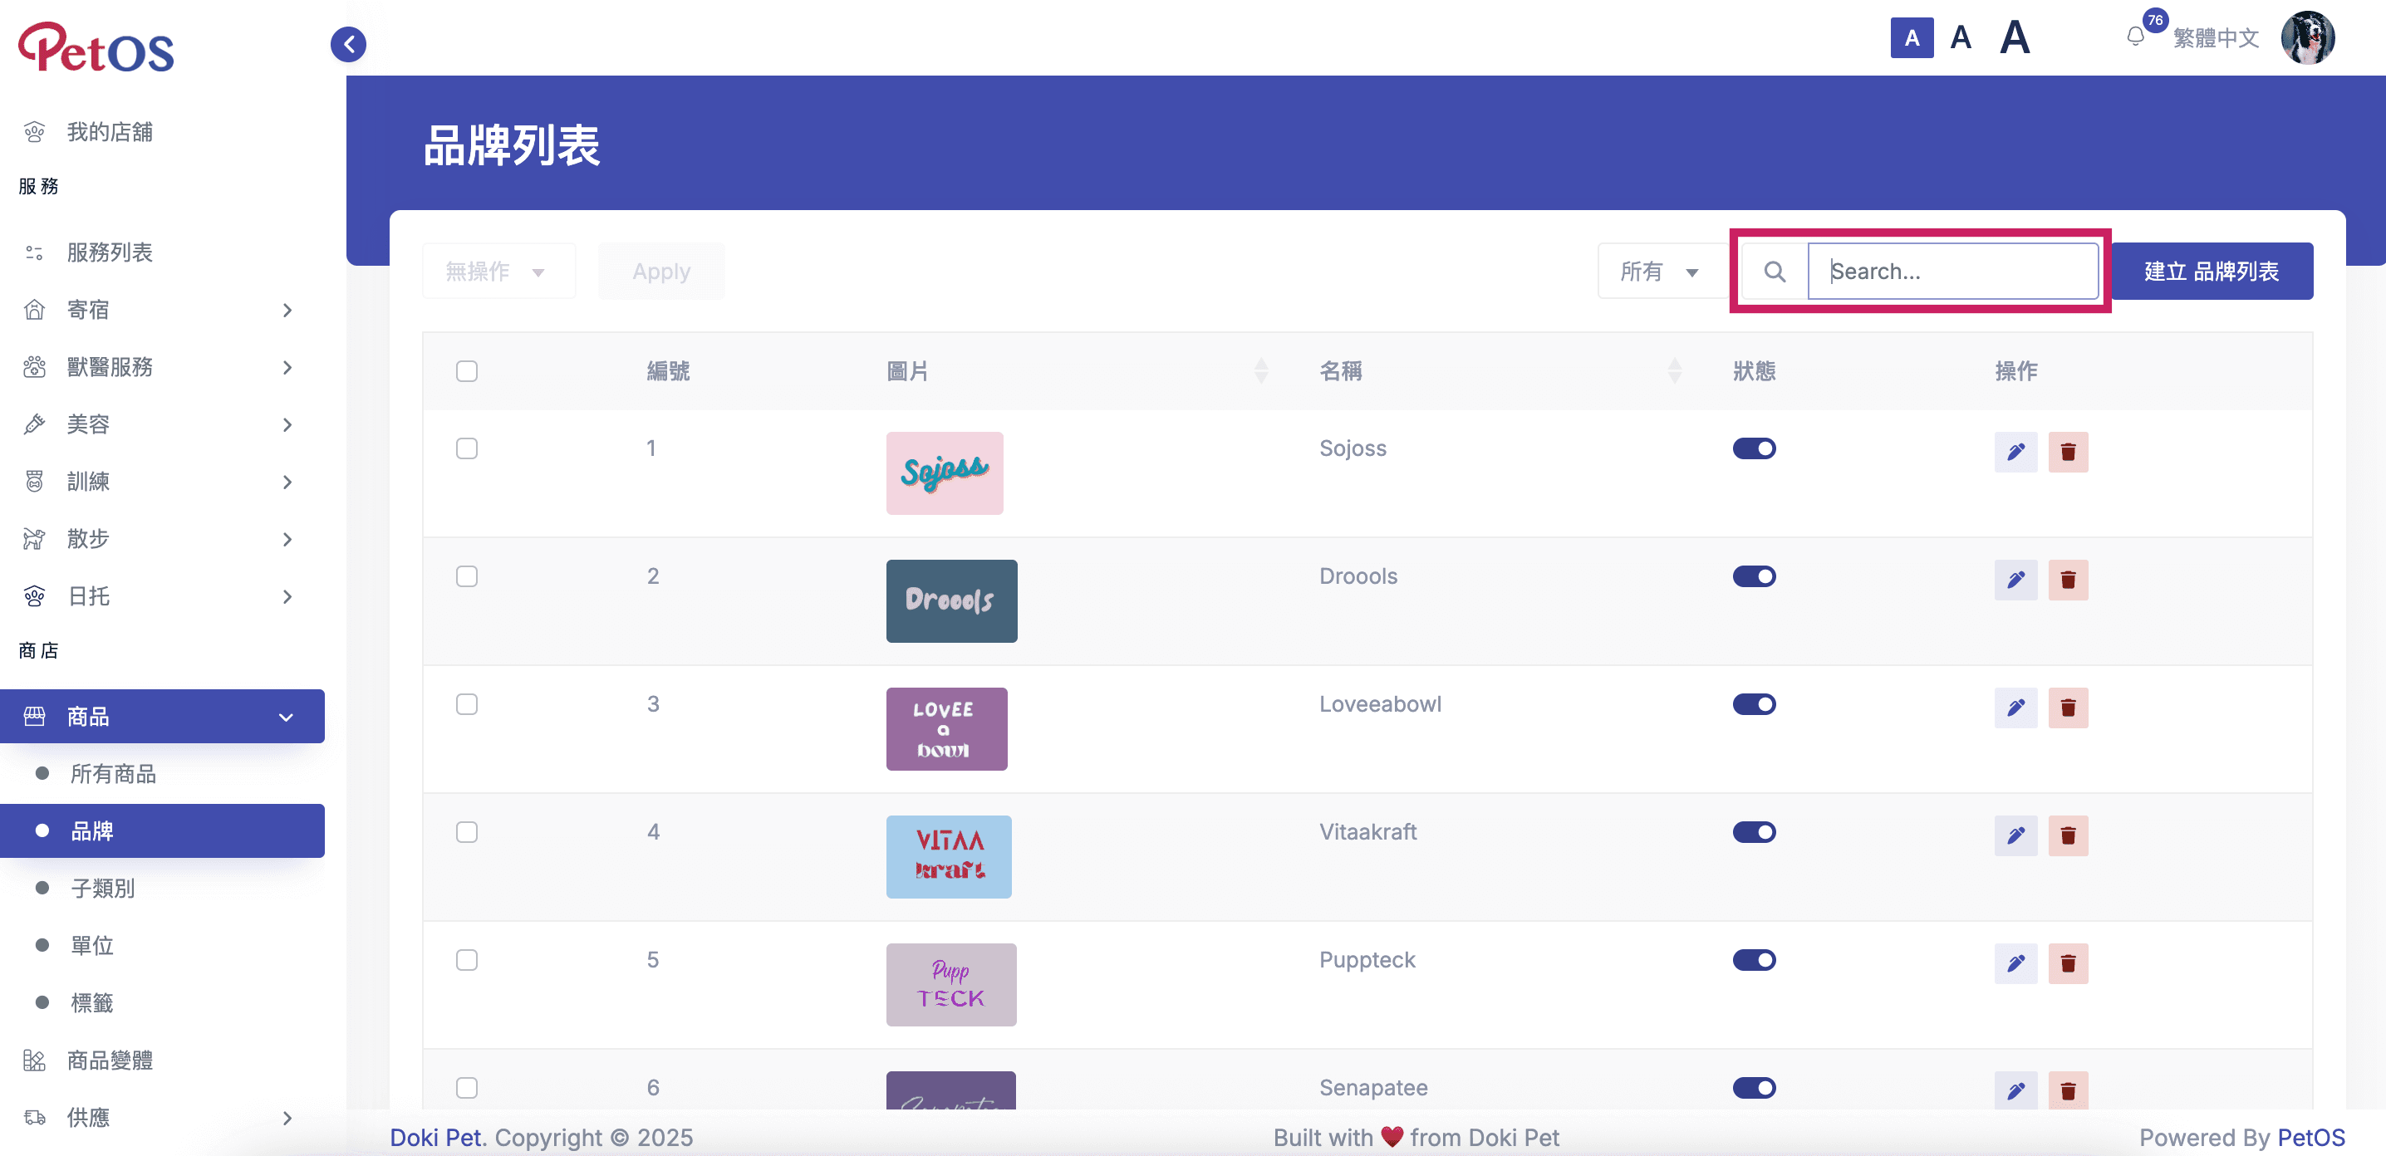Open the 無操作 bulk action dropdown
Screen dimensions: 2386x1156
pos(498,272)
